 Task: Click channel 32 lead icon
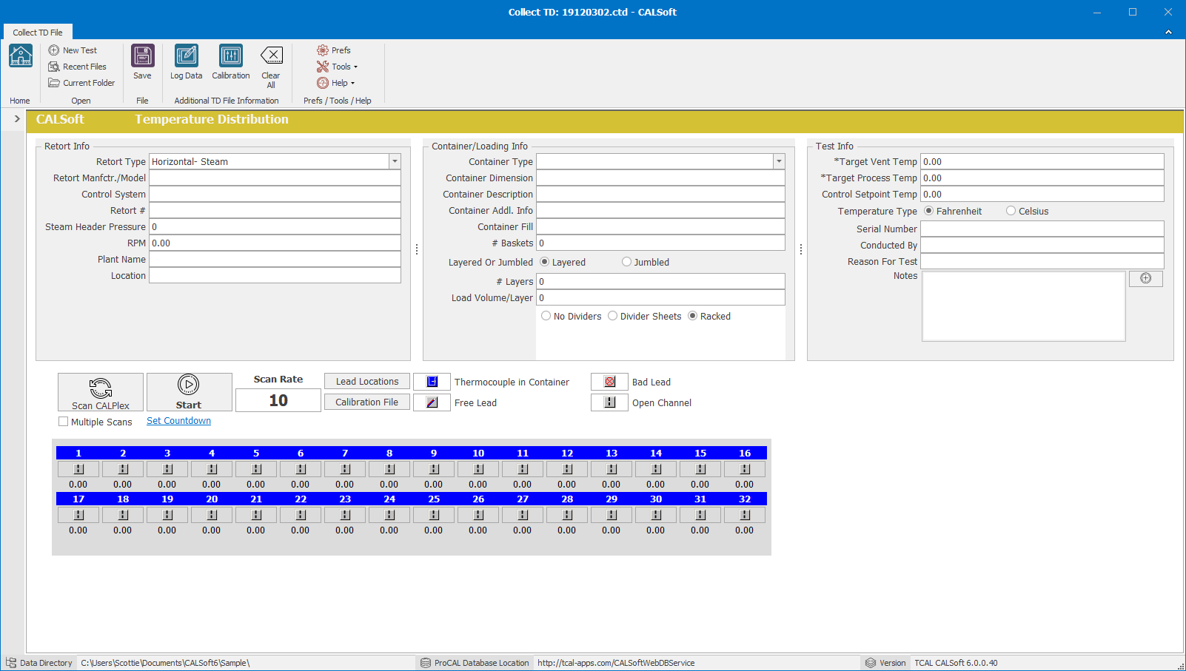(745, 515)
